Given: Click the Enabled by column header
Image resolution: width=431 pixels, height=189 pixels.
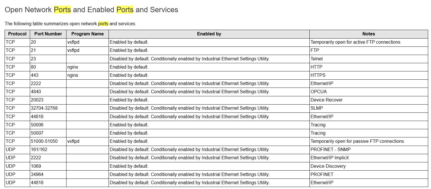Looking at the screenshot, I should click(x=209, y=34).
